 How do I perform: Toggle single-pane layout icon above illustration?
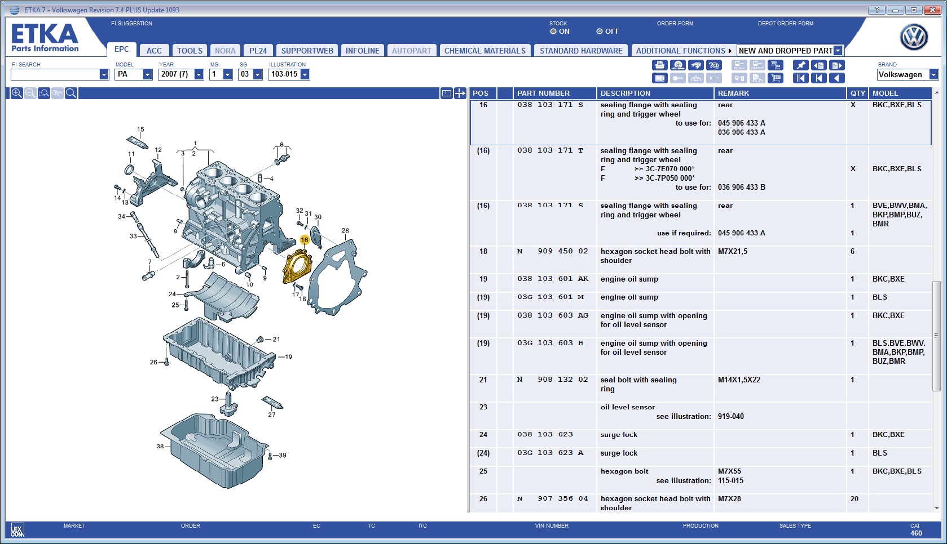(447, 93)
